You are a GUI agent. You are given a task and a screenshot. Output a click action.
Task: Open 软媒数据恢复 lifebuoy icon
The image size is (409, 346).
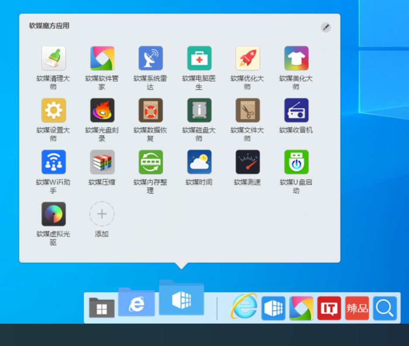[x=151, y=110]
